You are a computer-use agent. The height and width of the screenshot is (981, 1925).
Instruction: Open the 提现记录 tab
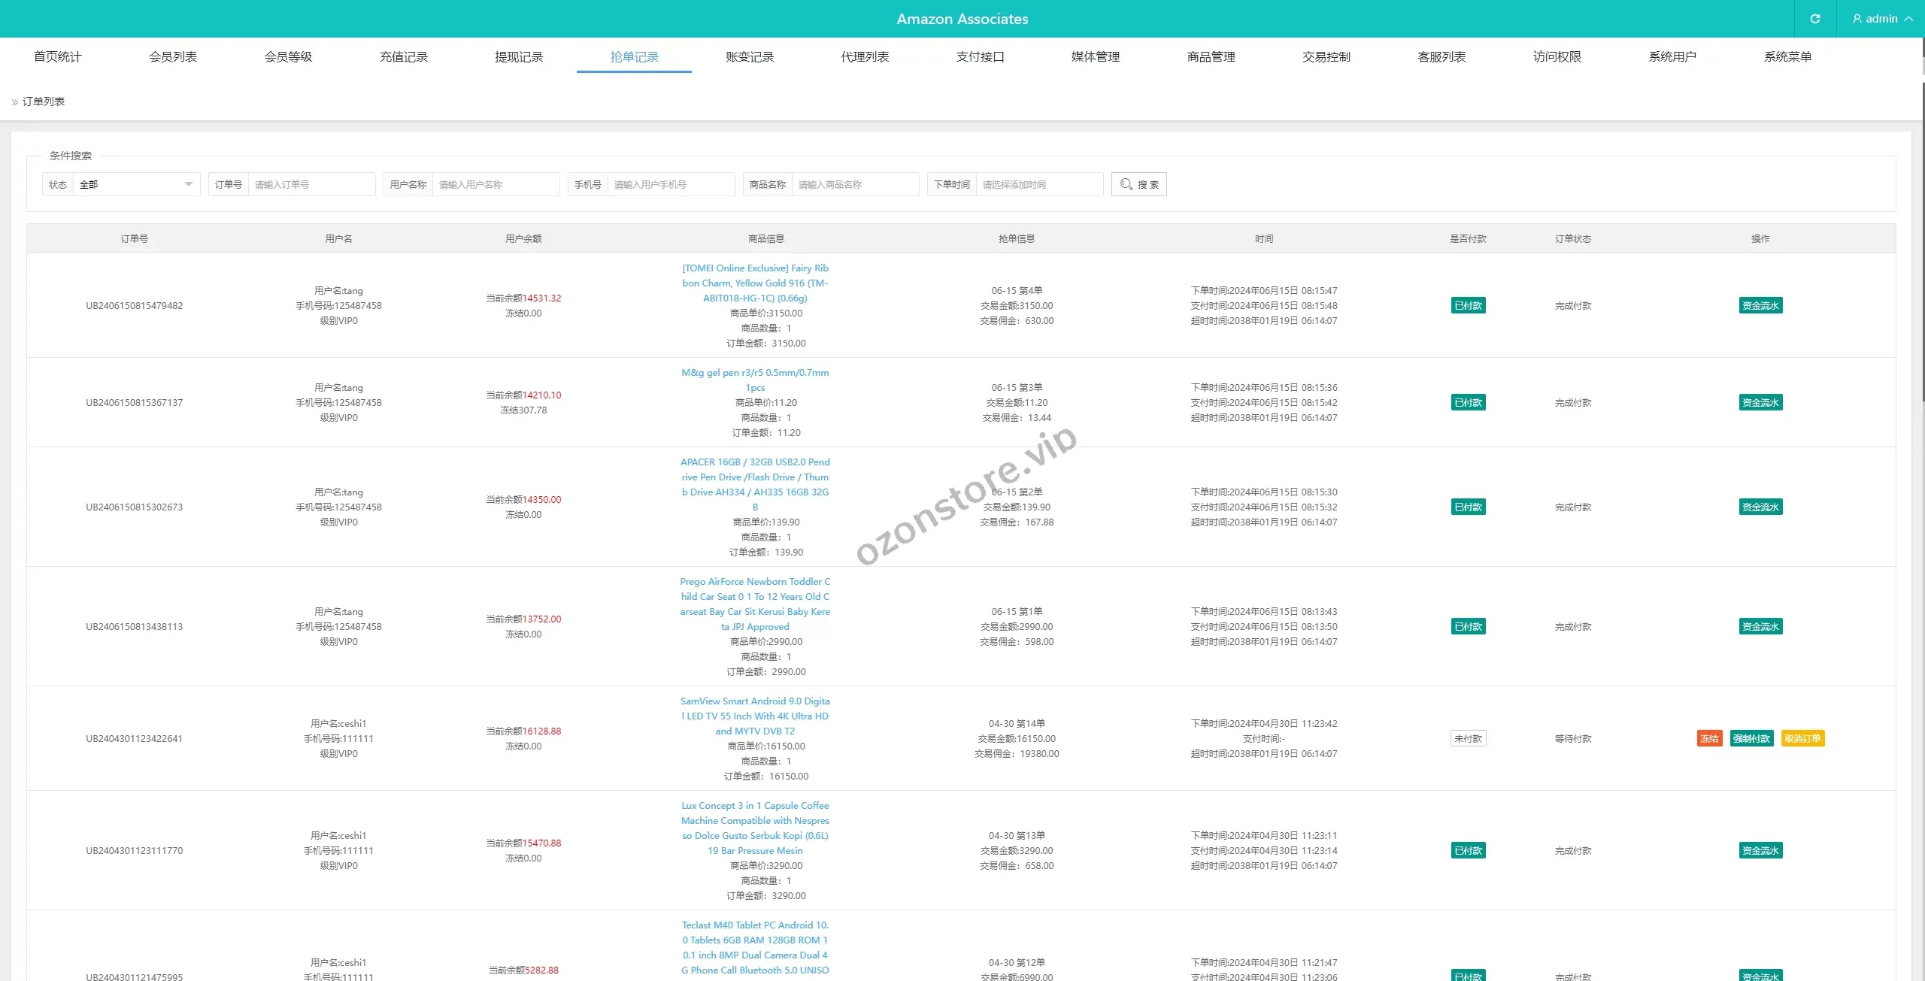(519, 57)
